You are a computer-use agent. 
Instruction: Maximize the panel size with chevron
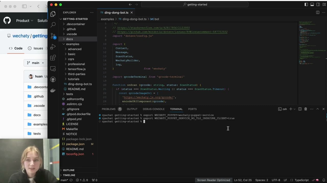click(318, 109)
